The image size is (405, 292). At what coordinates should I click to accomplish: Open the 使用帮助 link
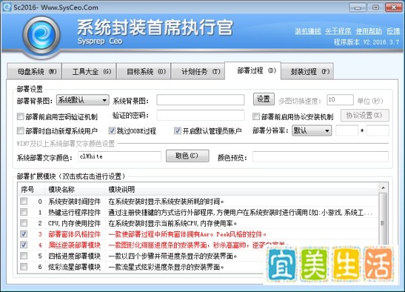click(369, 31)
